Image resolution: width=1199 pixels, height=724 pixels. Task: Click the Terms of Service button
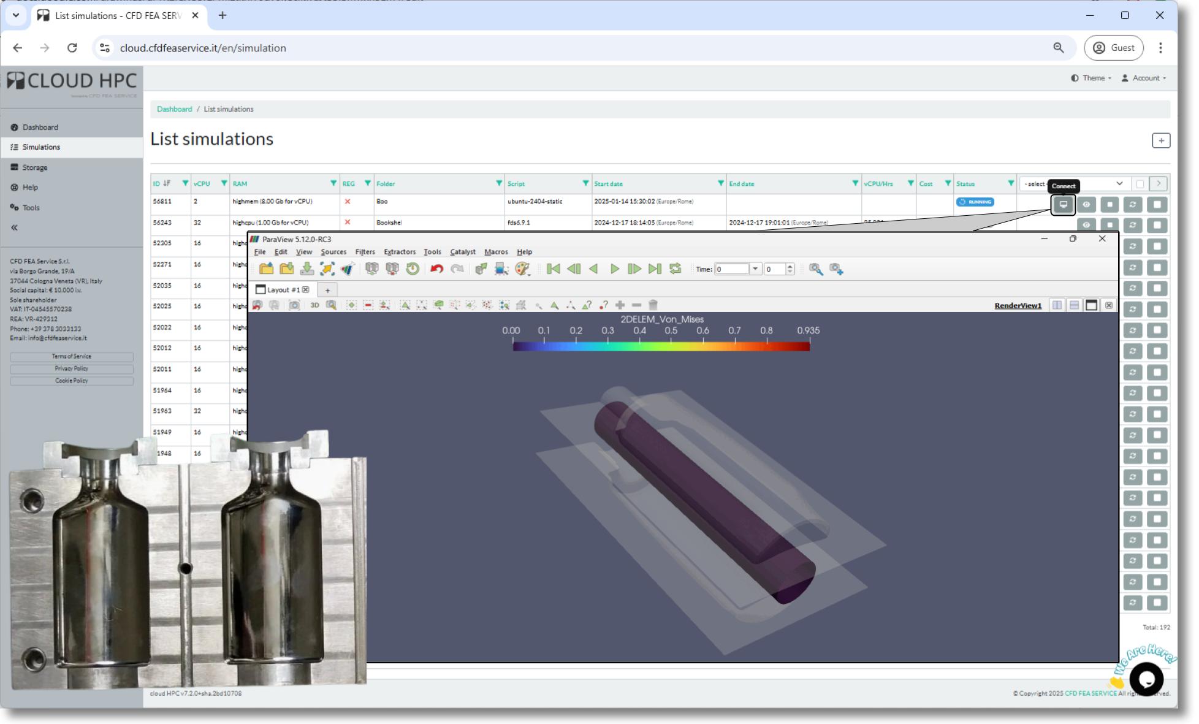[x=72, y=357]
